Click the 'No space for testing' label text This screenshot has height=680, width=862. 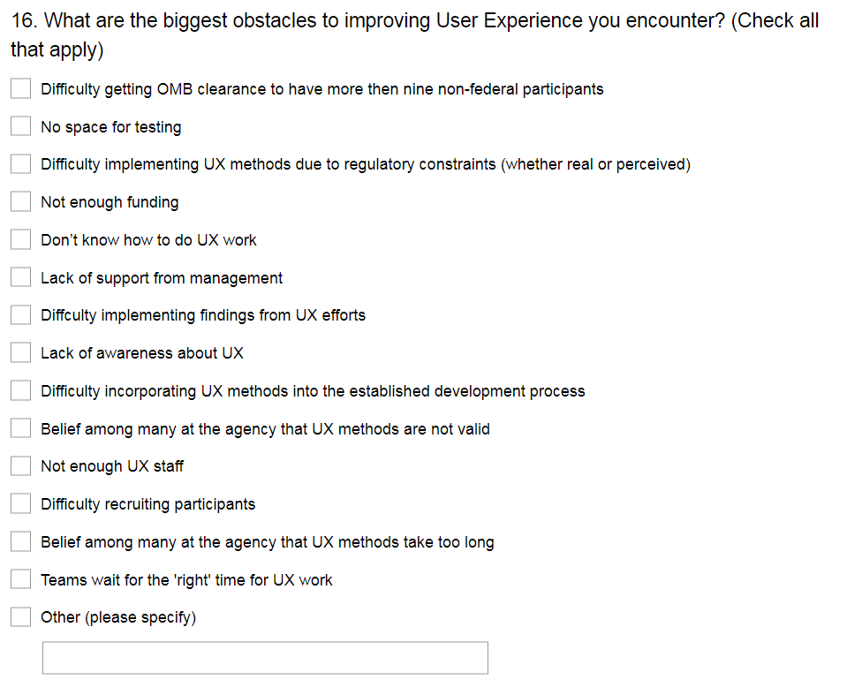[110, 127]
